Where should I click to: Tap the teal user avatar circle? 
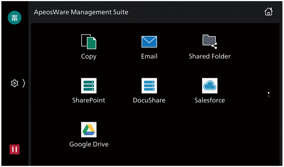[x=15, y=18]
